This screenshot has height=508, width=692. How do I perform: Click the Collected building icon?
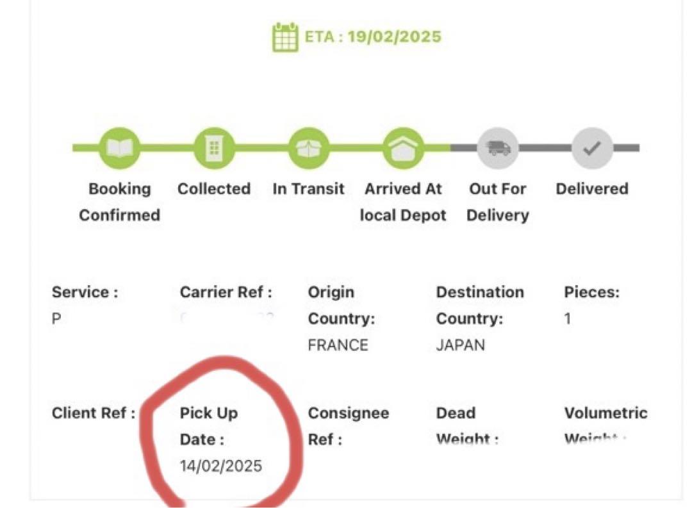[x=214, y=148]
